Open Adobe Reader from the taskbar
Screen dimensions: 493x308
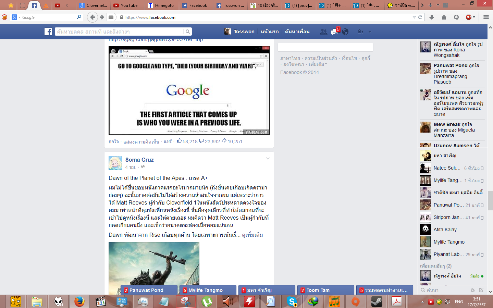pos(397,301)
